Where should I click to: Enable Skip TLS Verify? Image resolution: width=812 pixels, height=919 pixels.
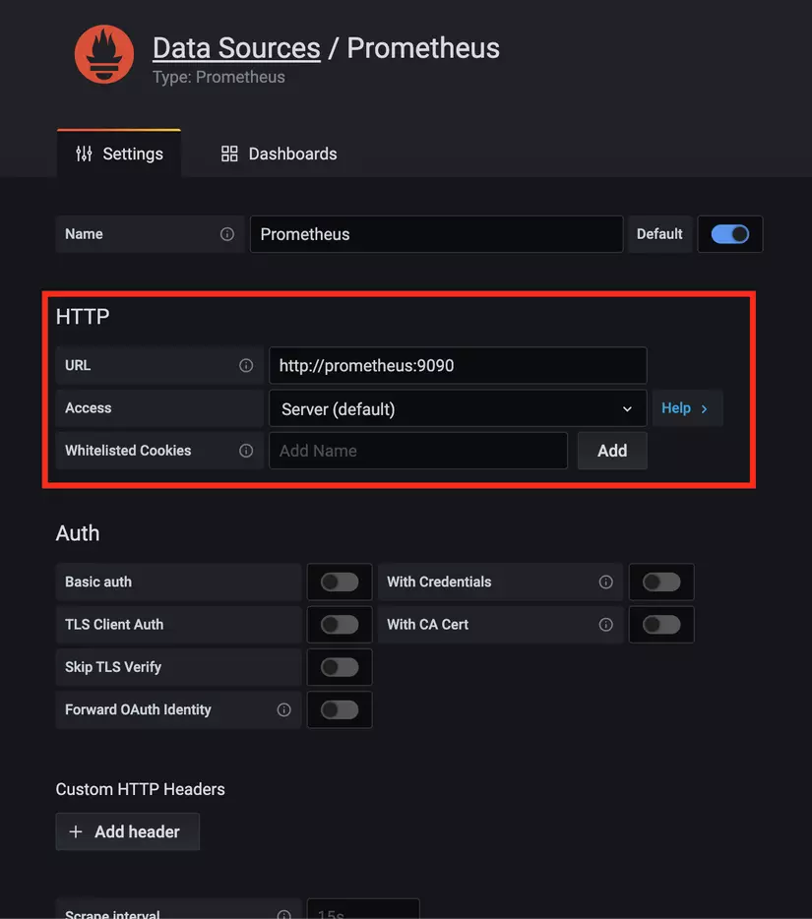tap(340, 667)
